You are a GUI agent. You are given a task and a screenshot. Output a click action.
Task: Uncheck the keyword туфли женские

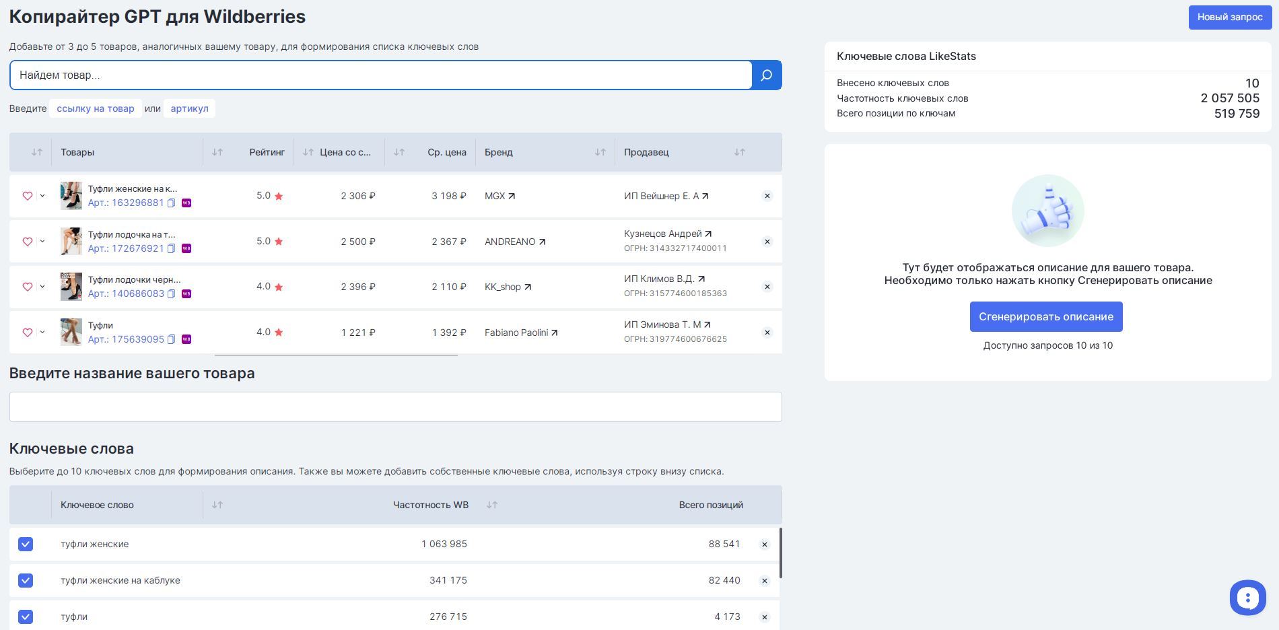26,544
